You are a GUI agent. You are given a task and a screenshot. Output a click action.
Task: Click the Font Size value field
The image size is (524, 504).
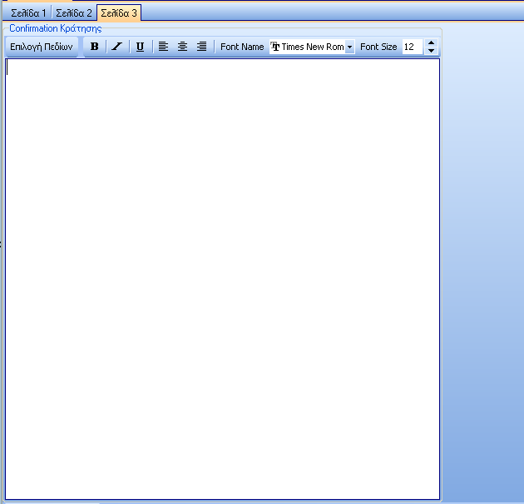413,47
